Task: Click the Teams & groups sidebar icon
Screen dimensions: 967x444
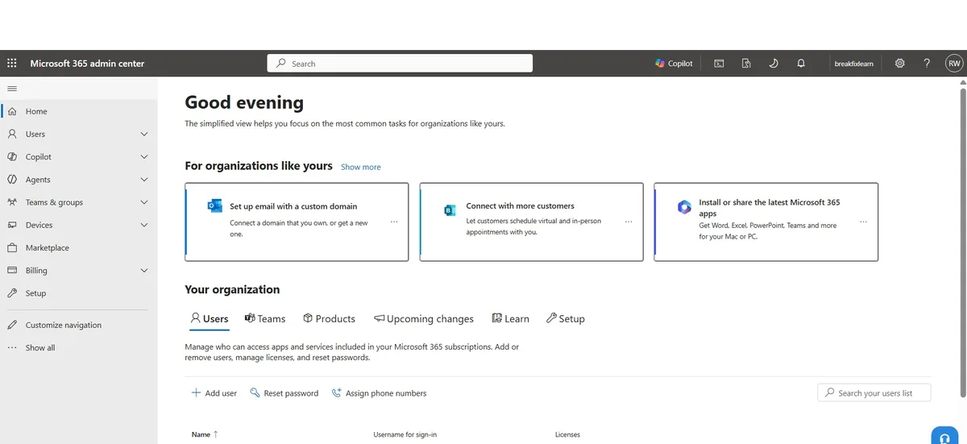Action: coord(12,202)
